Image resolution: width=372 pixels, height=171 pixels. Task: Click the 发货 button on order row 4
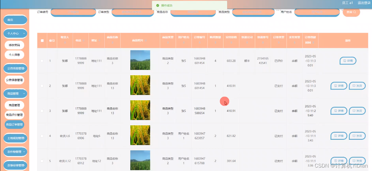click(357, 136)
